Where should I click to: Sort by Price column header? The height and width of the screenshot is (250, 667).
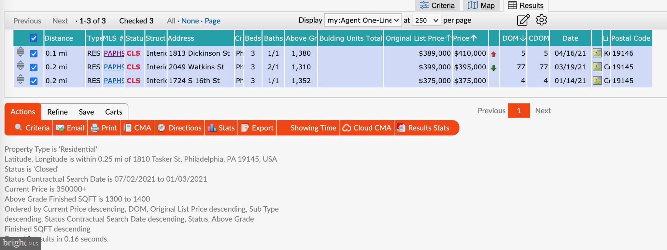pyautogui.click(x=470, y=38)
